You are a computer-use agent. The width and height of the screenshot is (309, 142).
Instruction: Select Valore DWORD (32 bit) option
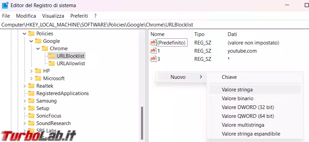pyautogui.click(x=248, y=107)
